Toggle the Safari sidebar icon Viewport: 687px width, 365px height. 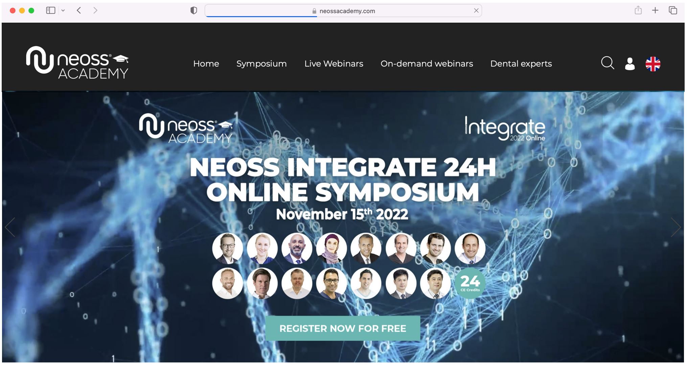pos(50,10)
